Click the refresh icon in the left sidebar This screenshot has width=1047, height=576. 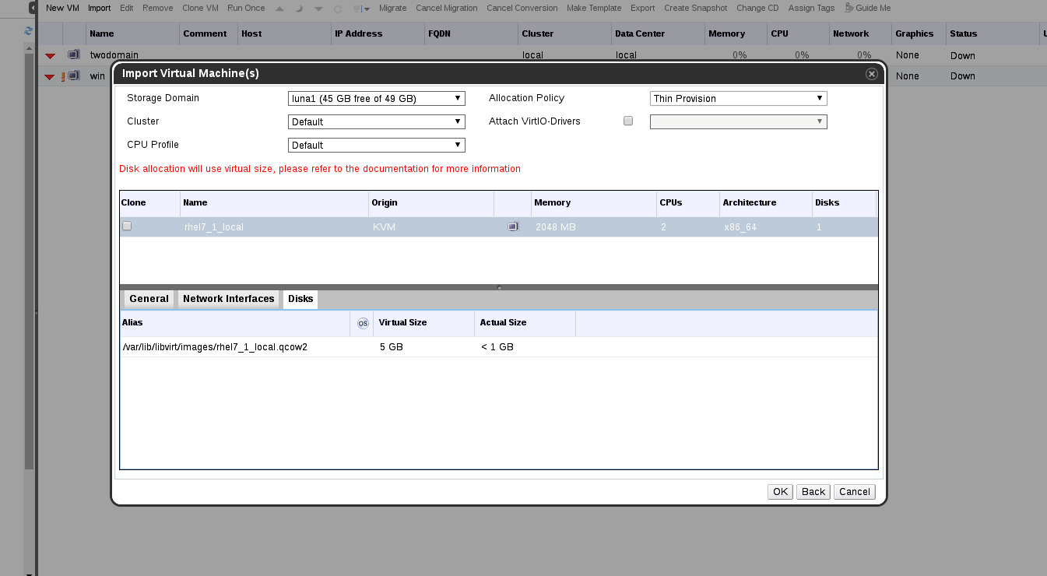[x=29, y=31]
